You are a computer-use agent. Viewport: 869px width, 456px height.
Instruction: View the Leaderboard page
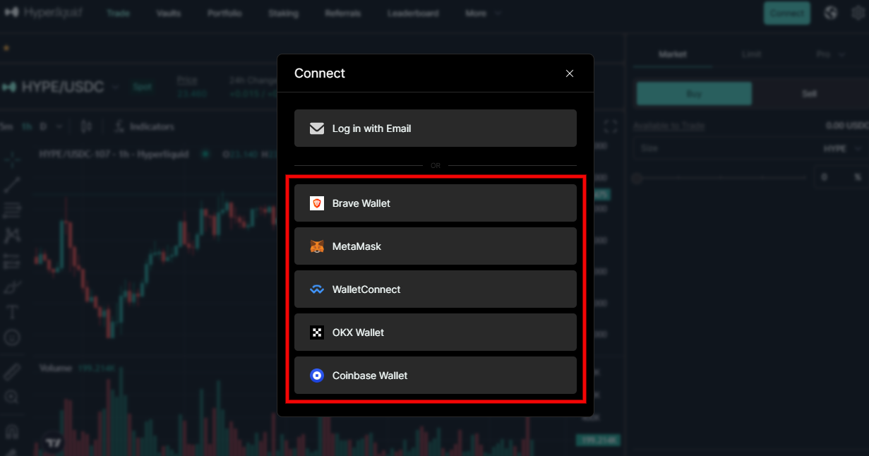click(413, 13)
